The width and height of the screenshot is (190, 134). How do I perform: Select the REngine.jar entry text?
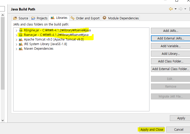[57, 30]
